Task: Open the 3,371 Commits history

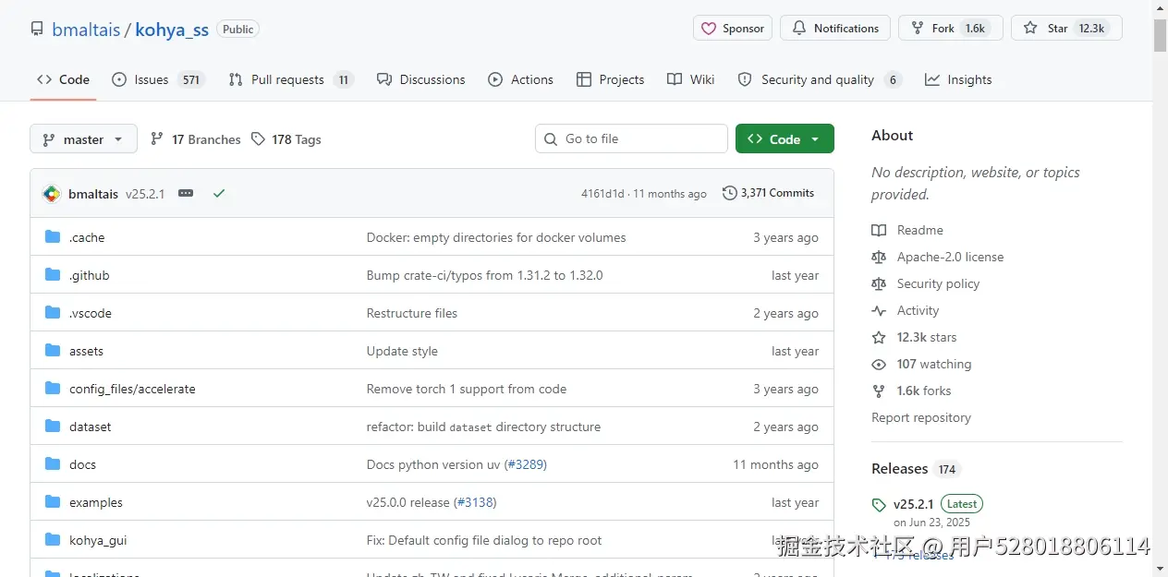Action: click(769, 193)
